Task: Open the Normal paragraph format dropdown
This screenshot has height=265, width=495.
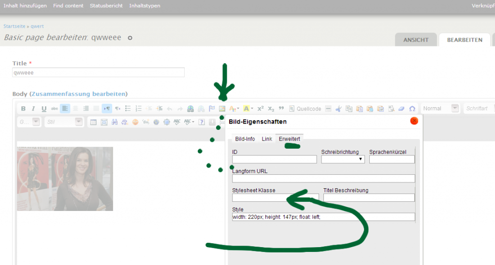Action: pos(440,109)
